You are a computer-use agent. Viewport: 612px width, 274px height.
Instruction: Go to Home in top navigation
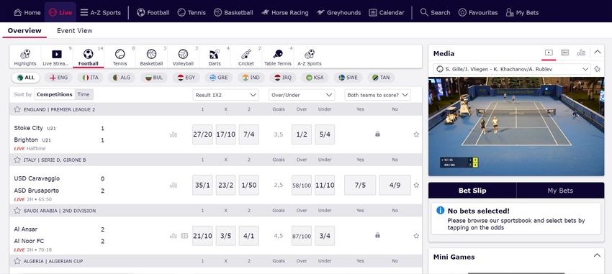point(27,12)
